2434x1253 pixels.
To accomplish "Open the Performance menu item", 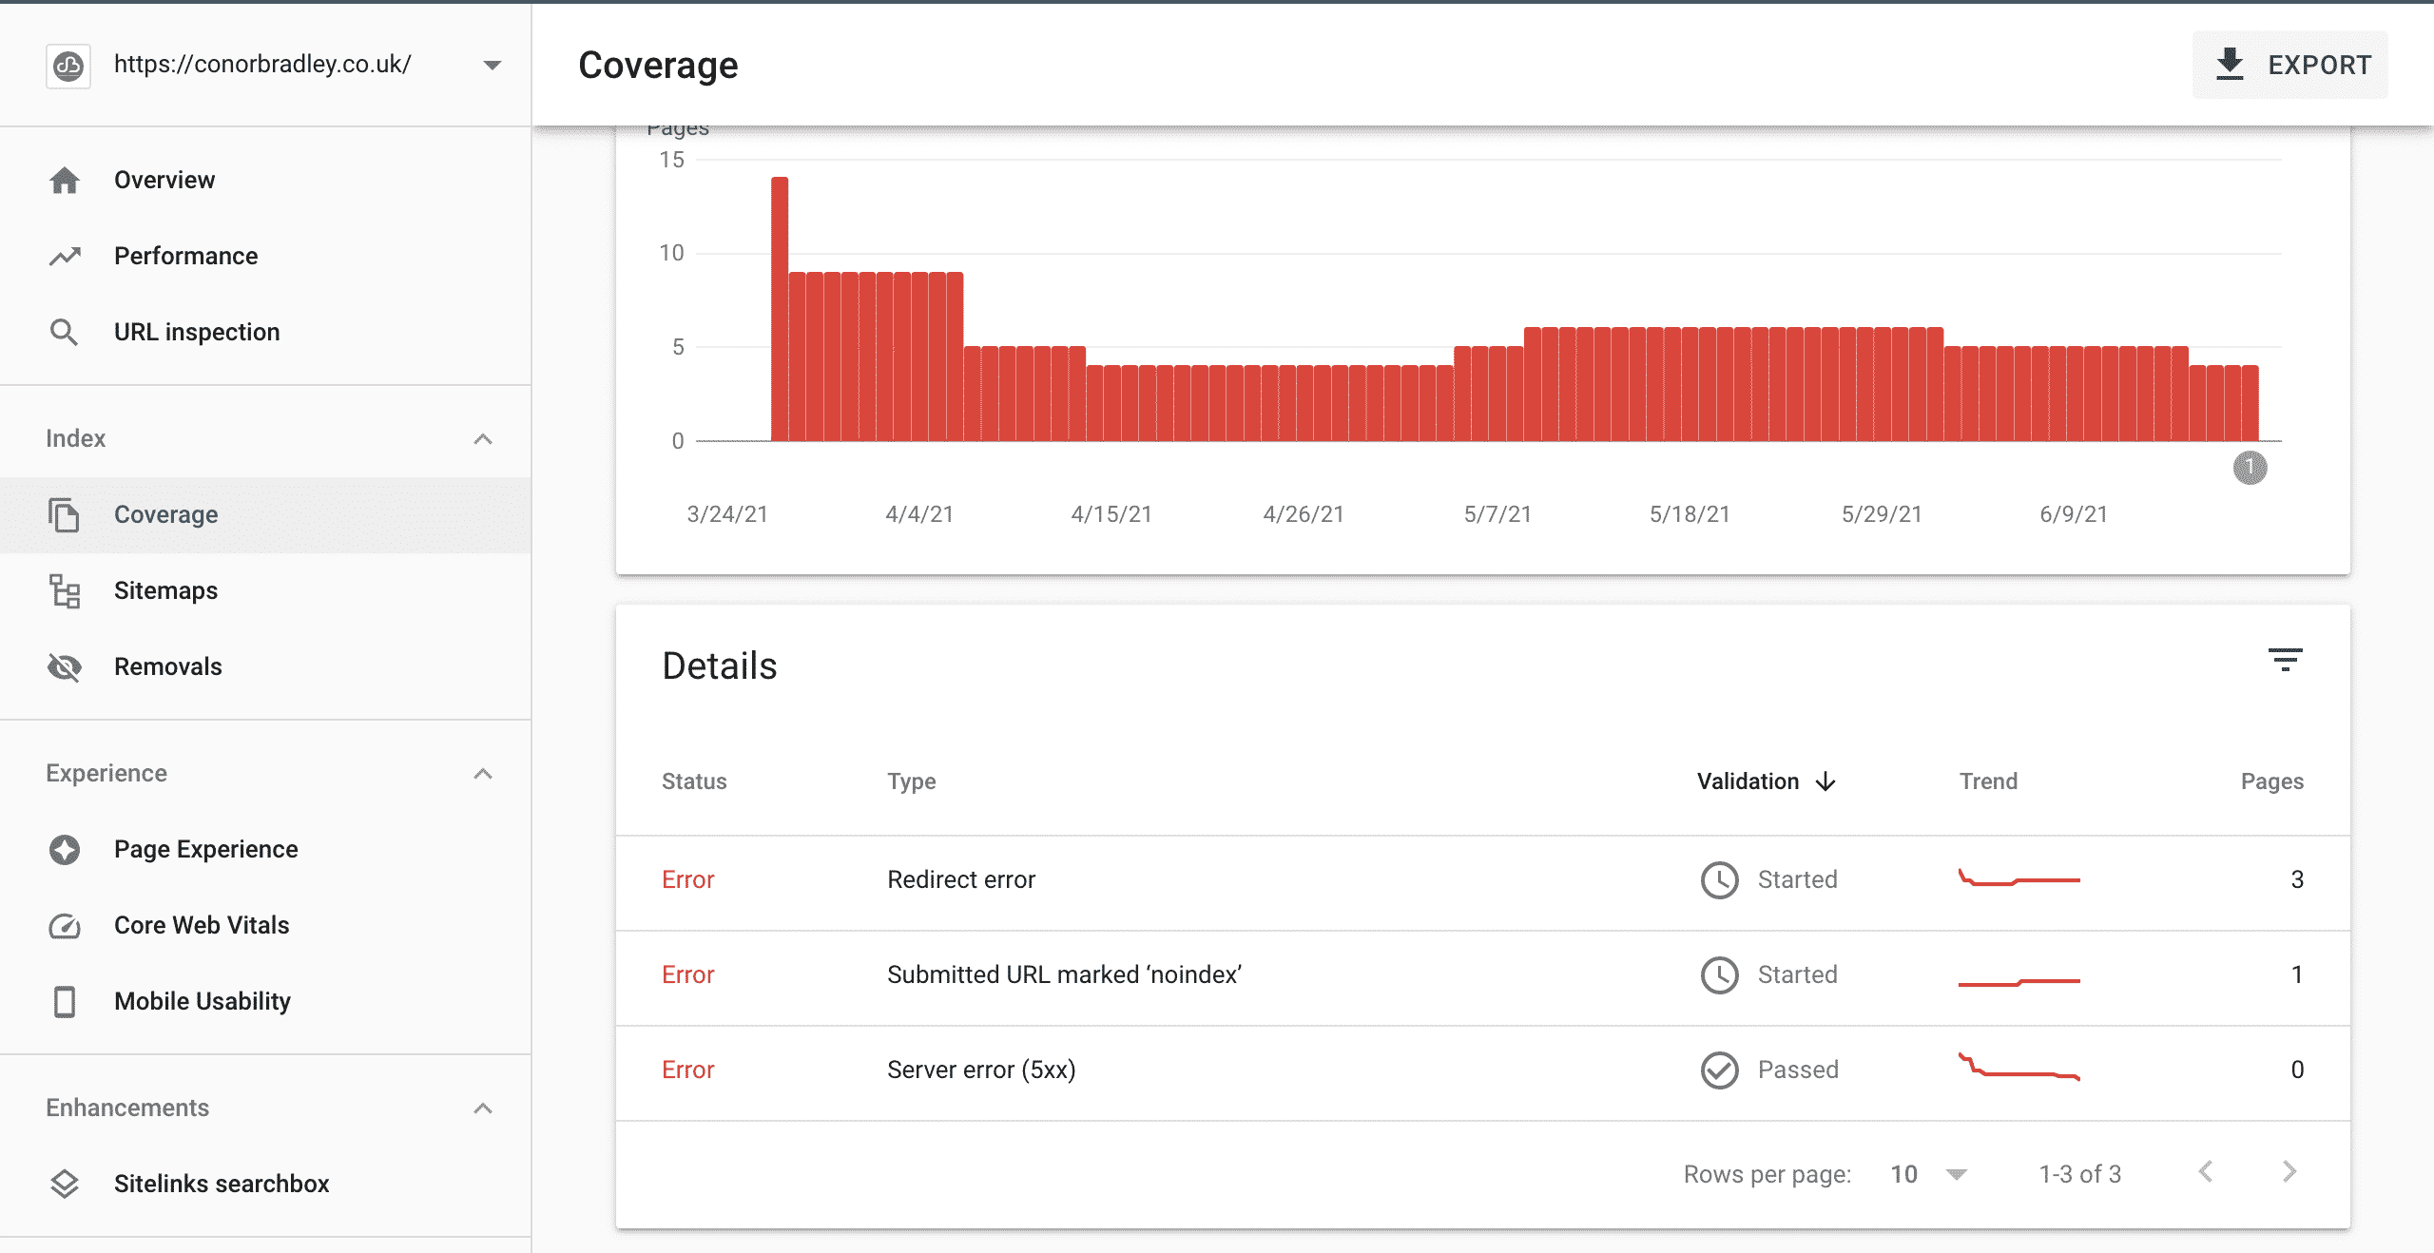I will (265, 256).
